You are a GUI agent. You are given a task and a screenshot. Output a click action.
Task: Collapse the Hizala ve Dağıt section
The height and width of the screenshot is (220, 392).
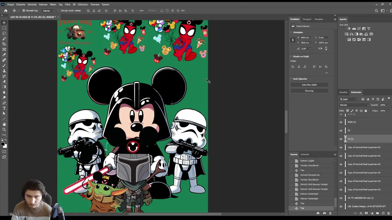click(x=291, y=57)
